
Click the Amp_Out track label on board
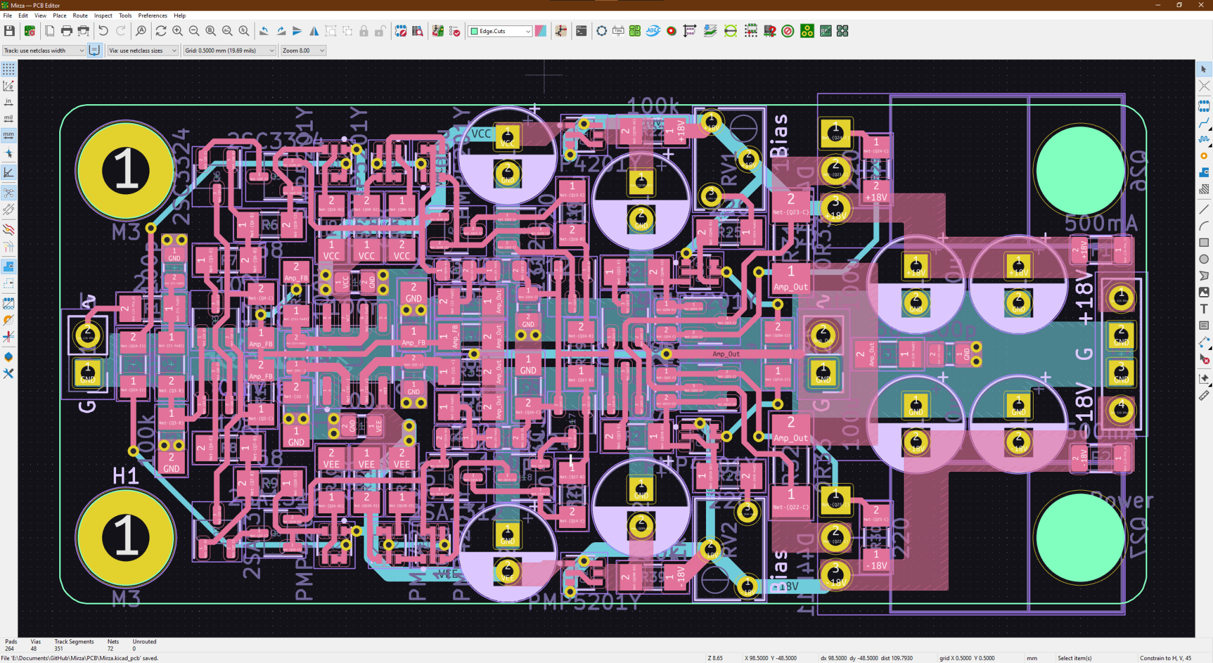[726, 354]
